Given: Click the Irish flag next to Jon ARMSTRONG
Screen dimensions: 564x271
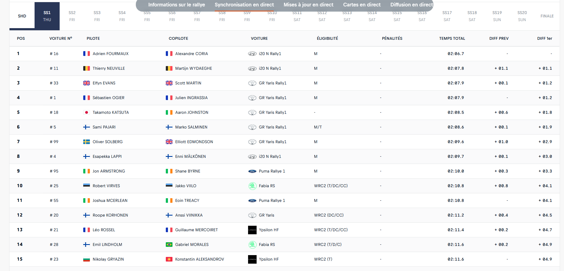Looking at the screenshot, I should [x=87, y=171].
